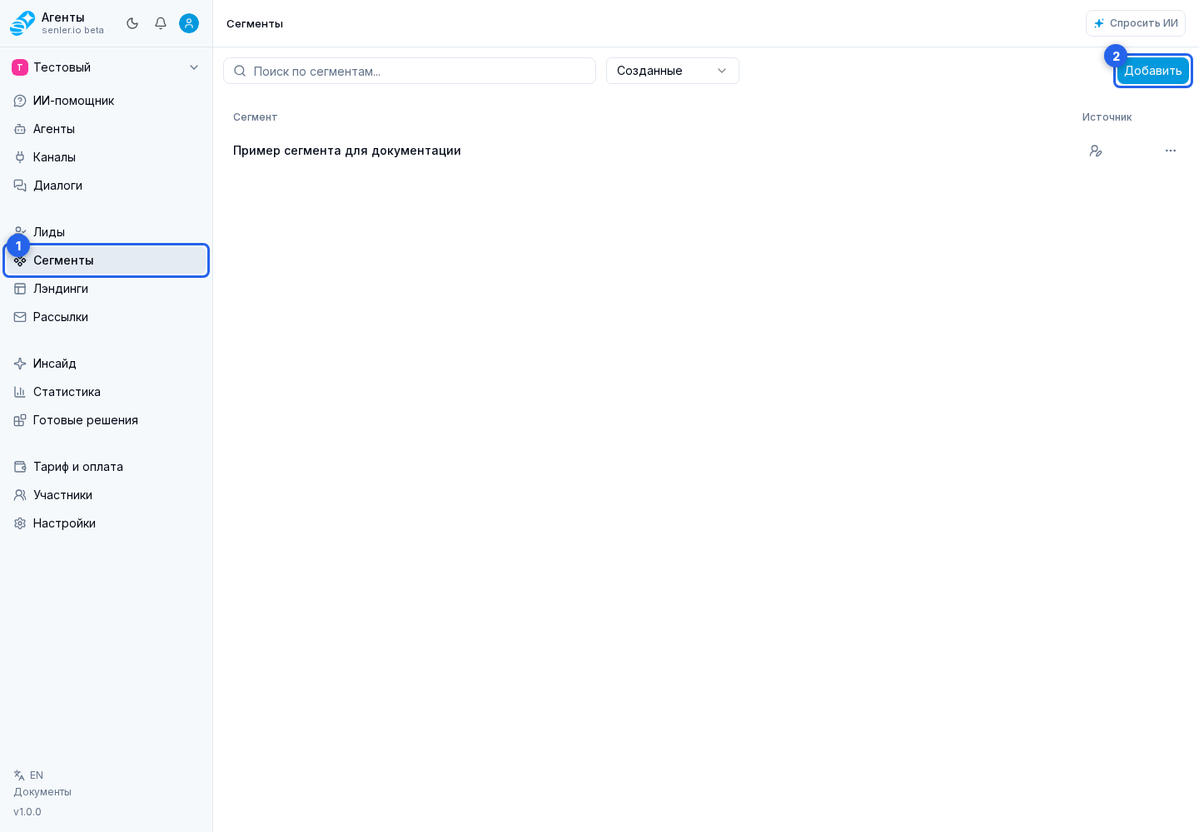Go to Участники
Screen dimensions: 1199x832
tap(106, 495)
